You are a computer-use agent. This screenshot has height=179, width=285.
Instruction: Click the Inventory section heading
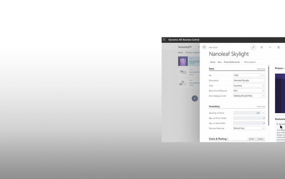coord(214,106)
